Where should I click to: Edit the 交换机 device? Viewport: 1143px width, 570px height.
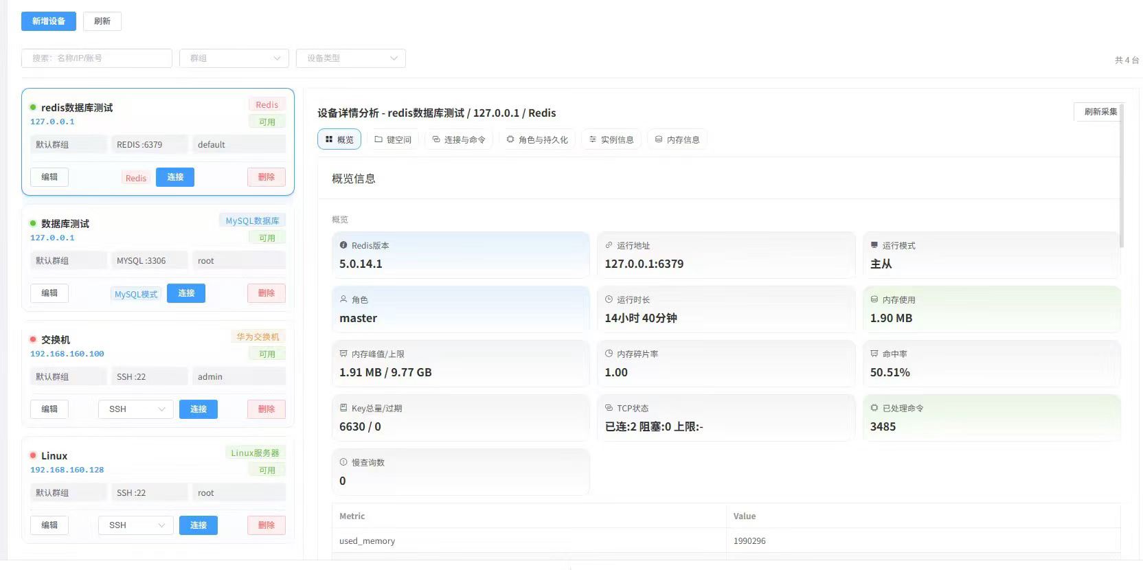point(49,409)
